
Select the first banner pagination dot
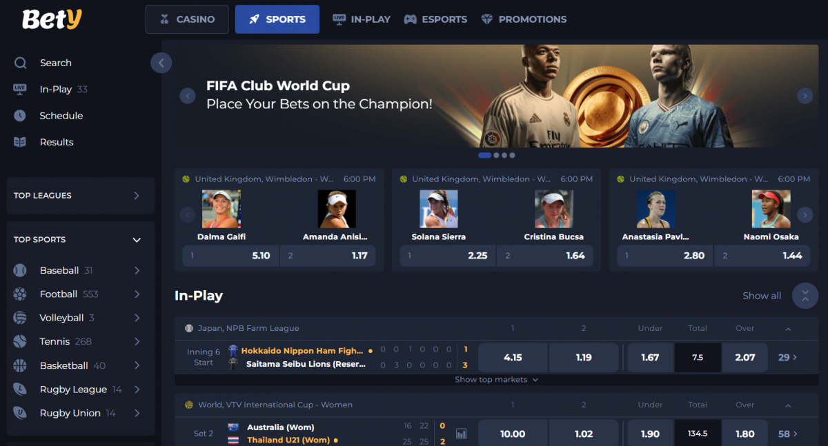tap(484, 155)
